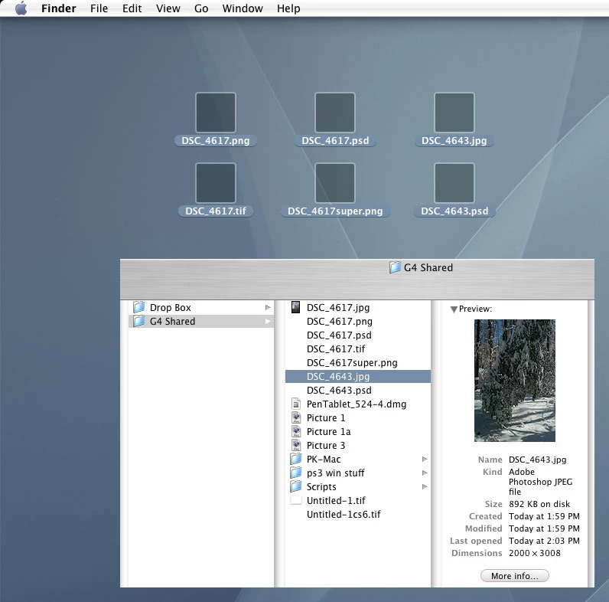This screenshot has width=609, height=602.
Task: Select Picture 3 file name
Action: coord(325,446)
